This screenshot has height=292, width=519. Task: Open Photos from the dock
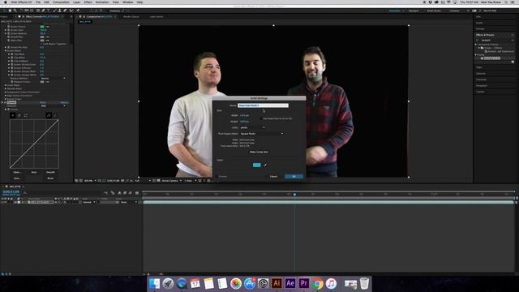coord(236,283)
